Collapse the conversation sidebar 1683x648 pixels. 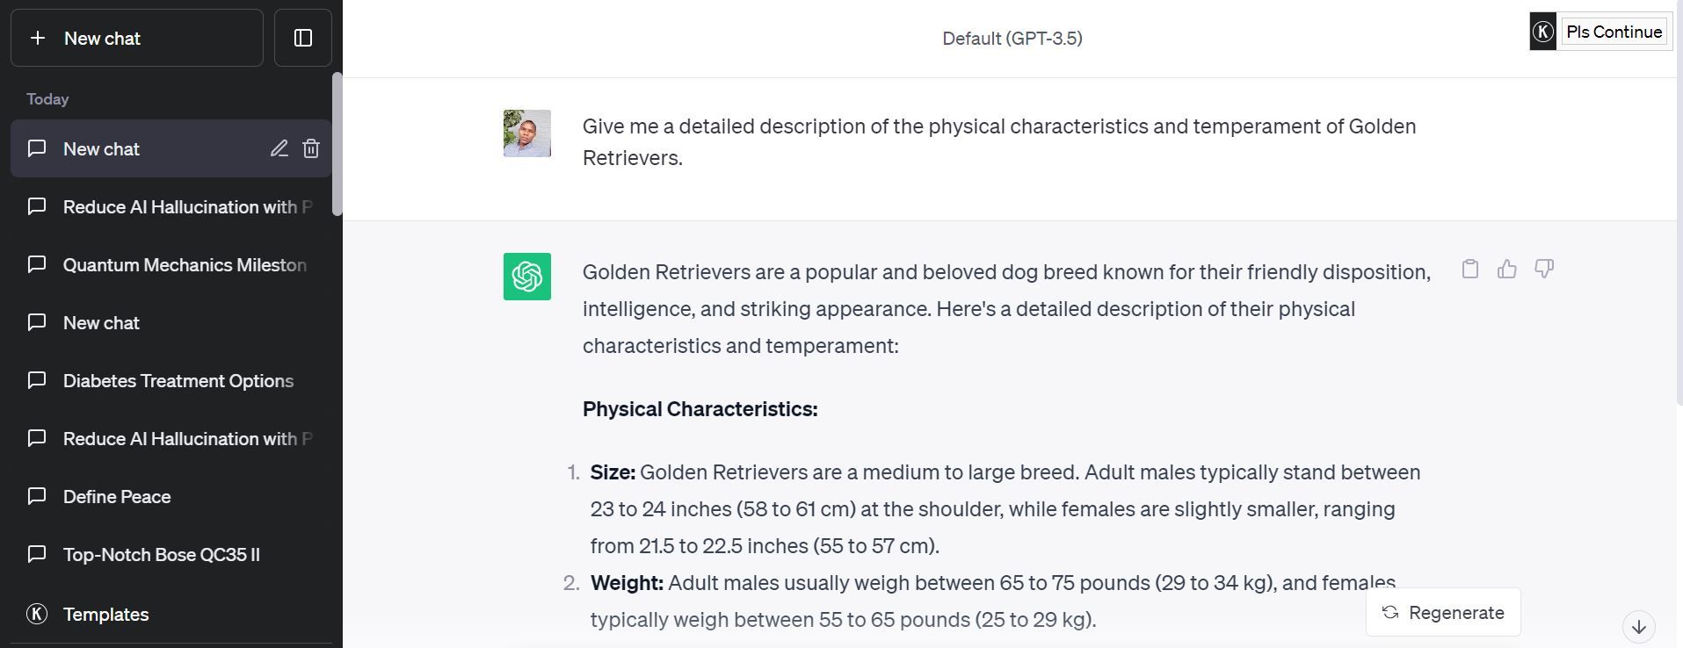point(302,37)
